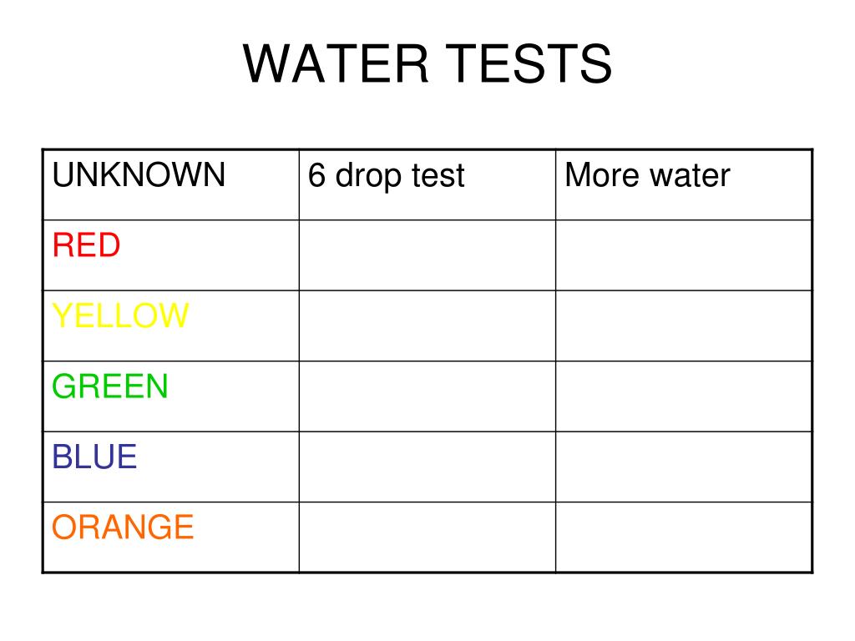Image resolution: width=855 pixels, height=641 pixels.
Task: Click the WATER TESTS title
Action: [x=427, y=63]
